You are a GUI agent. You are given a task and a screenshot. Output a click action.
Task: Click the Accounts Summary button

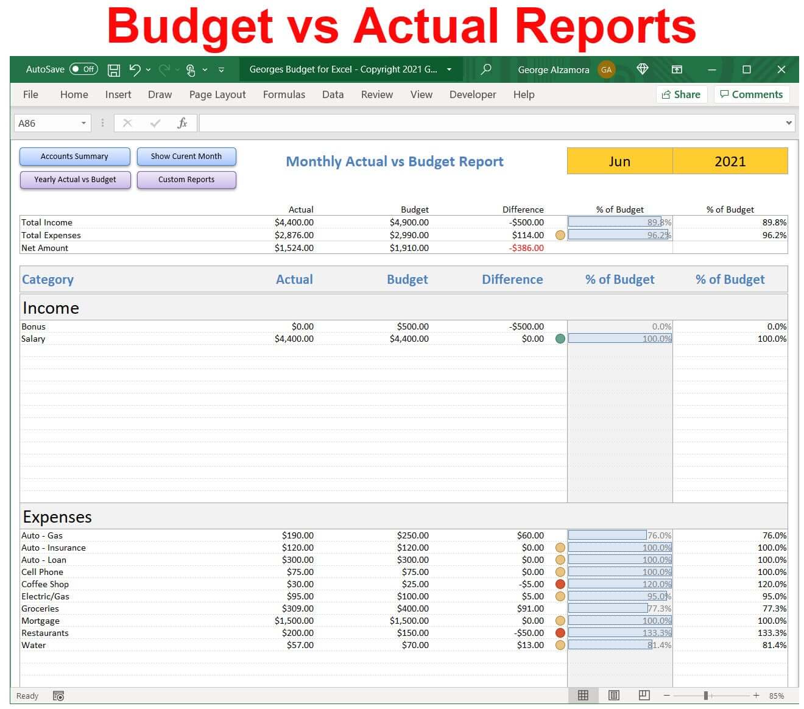[74, 157]
